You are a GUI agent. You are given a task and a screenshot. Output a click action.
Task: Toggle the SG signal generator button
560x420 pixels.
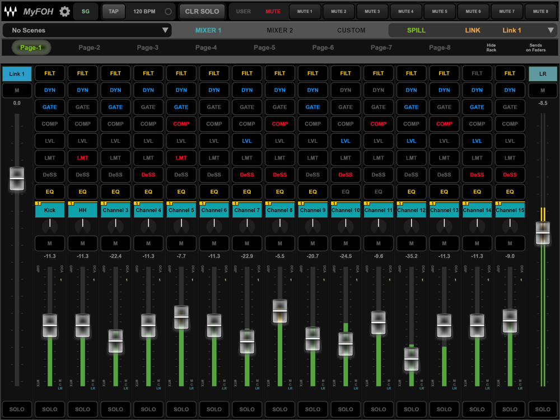pos(85,11)
